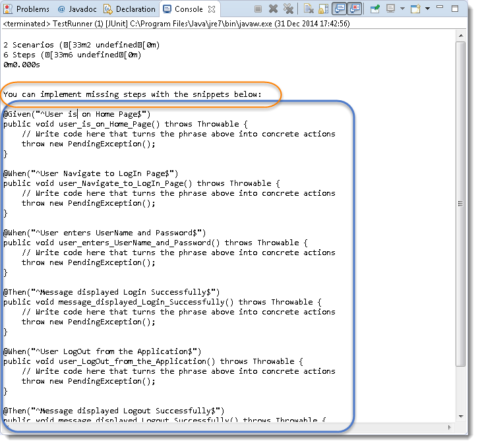
Task: Click @Then Message displayed Login Successfully line
Action: click(x=111, y=293)
